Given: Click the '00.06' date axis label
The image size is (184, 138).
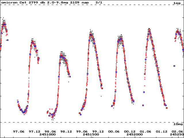Looking at the screenshot, I should tap(114, 132).
